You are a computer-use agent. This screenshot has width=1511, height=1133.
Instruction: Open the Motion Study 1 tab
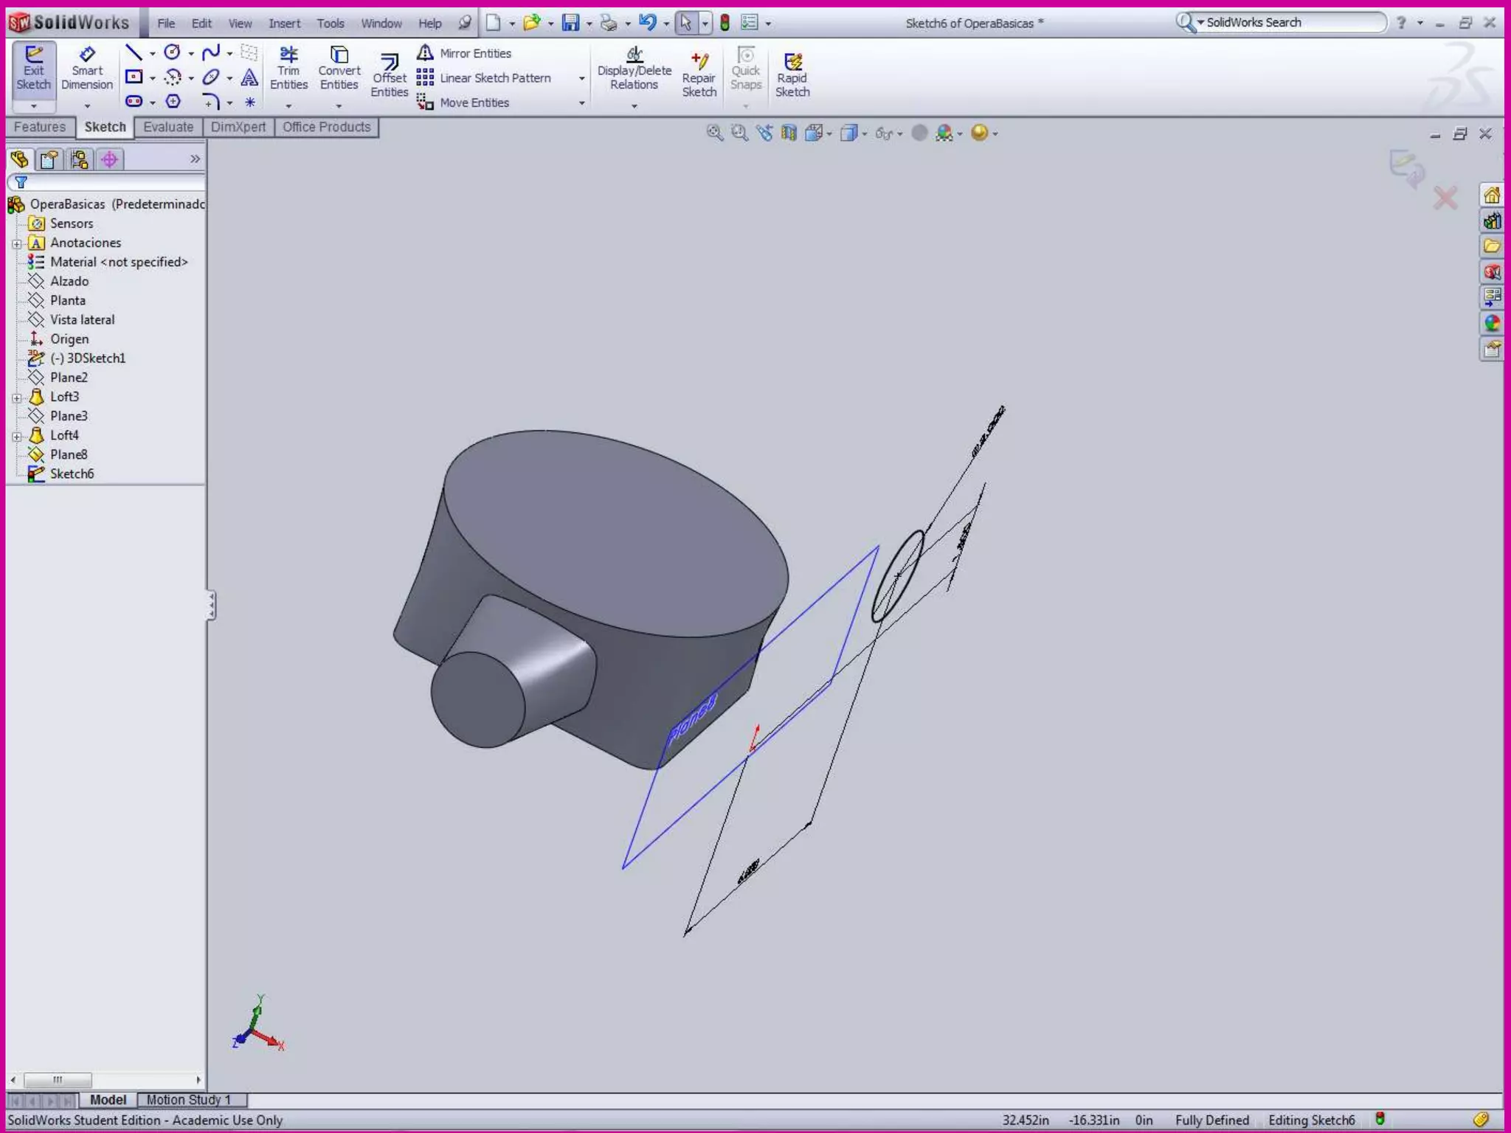(x=188, y=1100)
